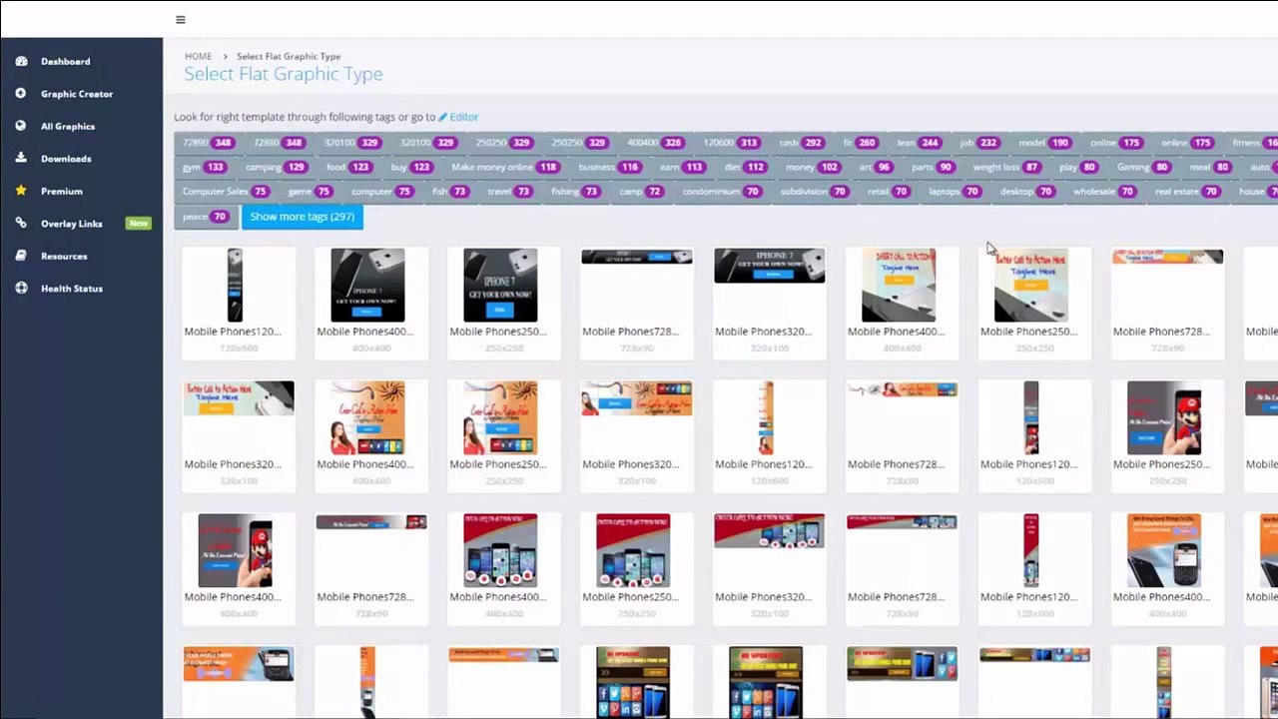Choose the parts tag

[933, 167]
